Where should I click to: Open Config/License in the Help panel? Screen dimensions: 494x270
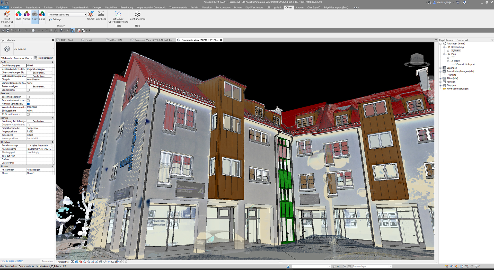pyautogui.click(x=137, y=16)
